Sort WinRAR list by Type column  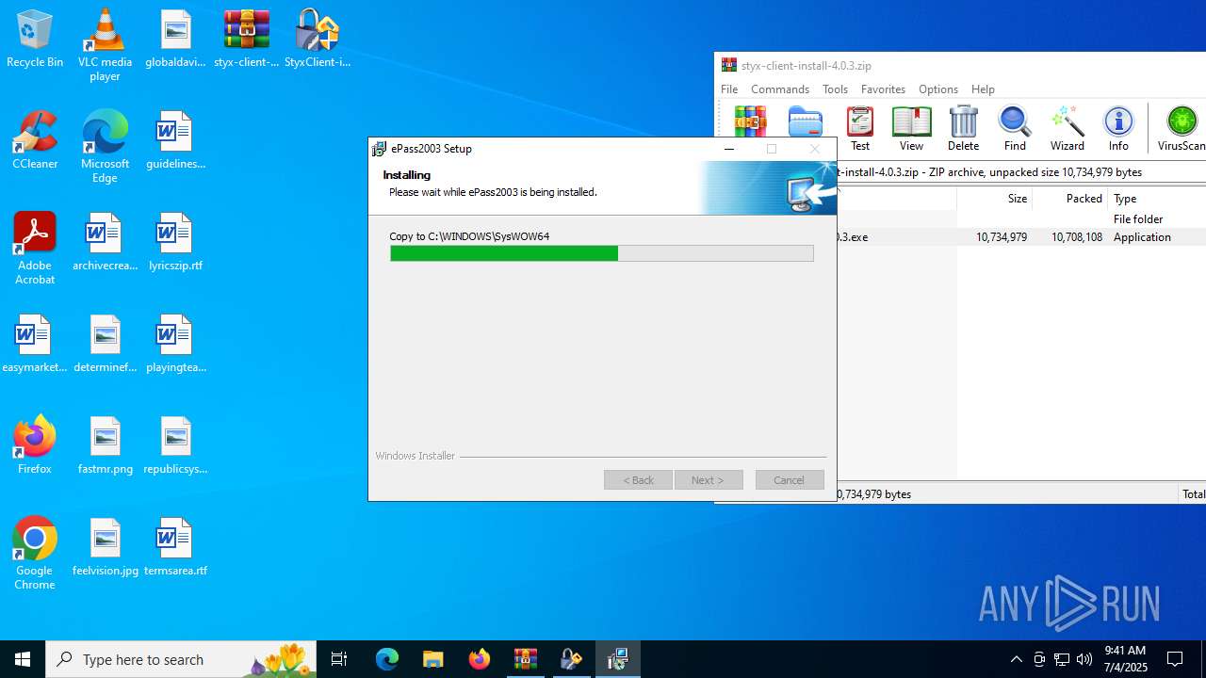tap(1156, 199)
